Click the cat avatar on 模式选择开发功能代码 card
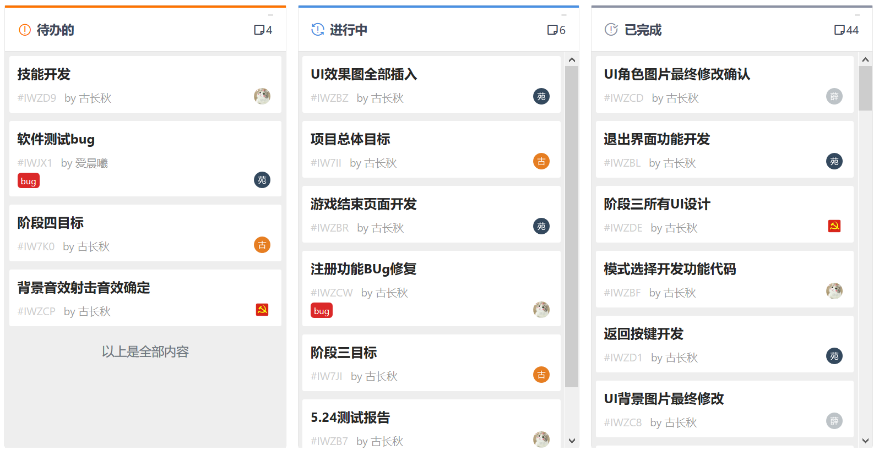 (x=834, y=291)
